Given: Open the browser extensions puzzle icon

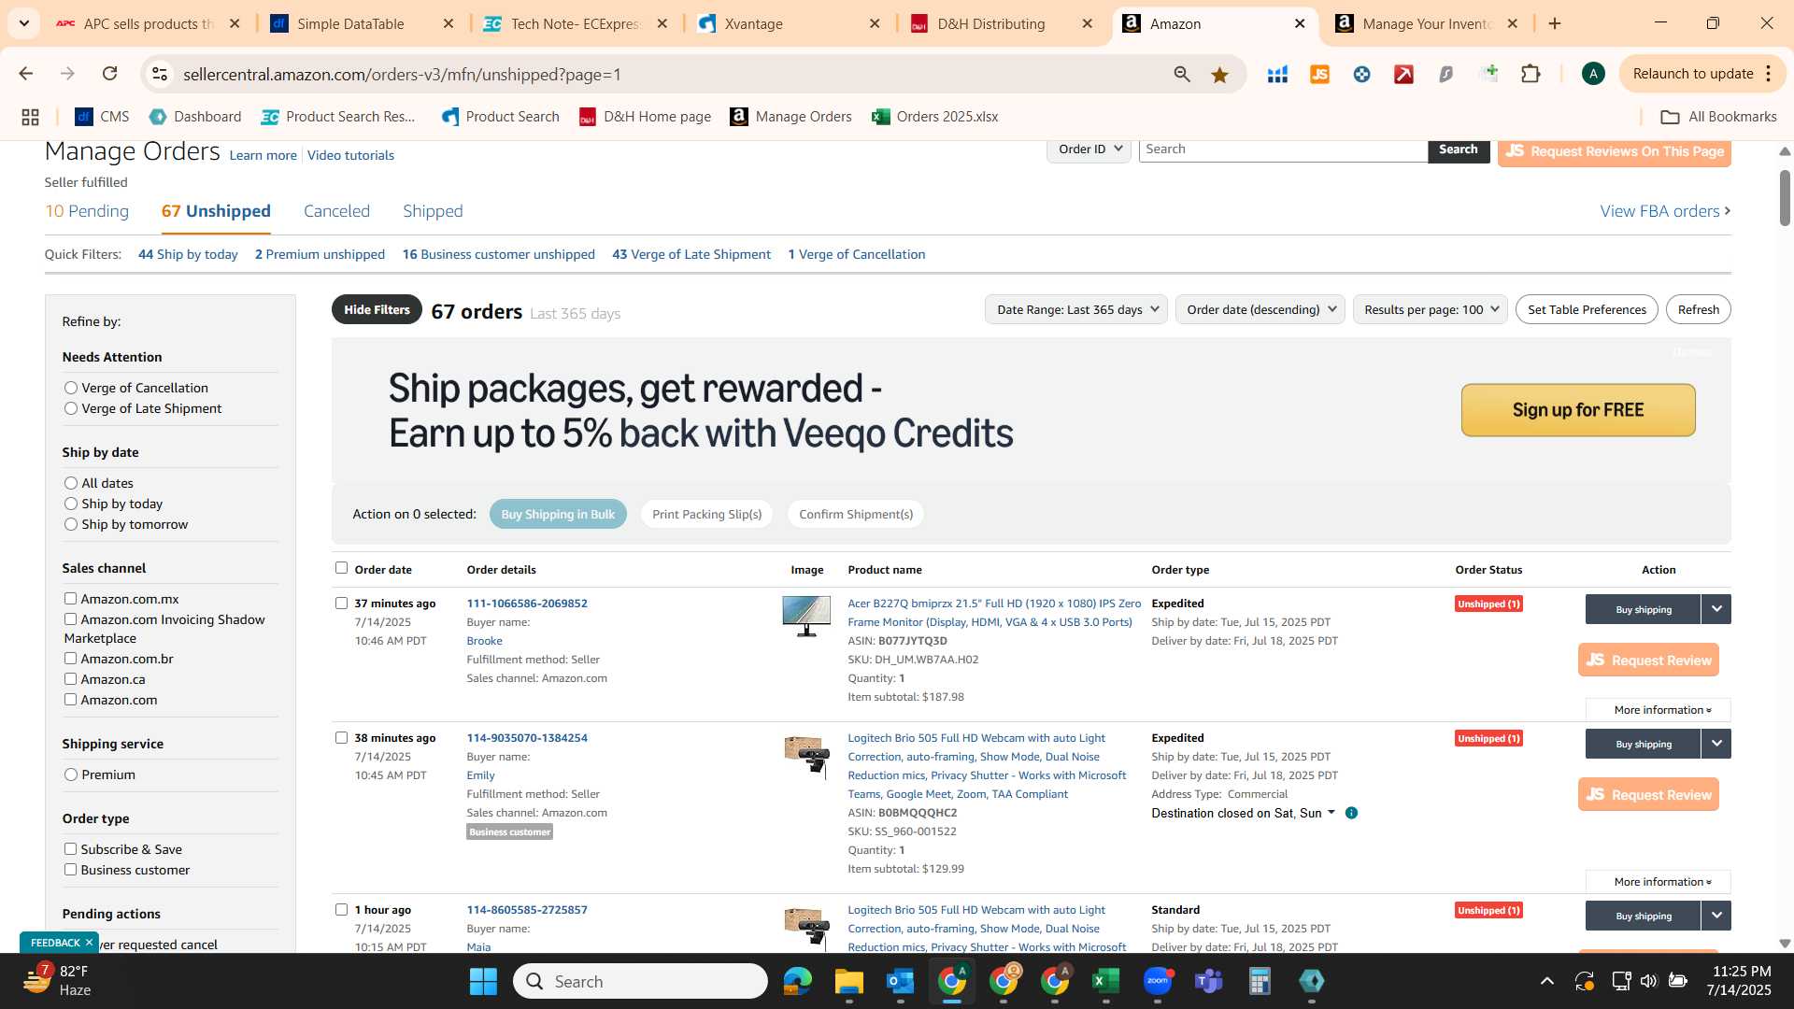Looking at the screenshot, I should click(x=1531, y=74).
